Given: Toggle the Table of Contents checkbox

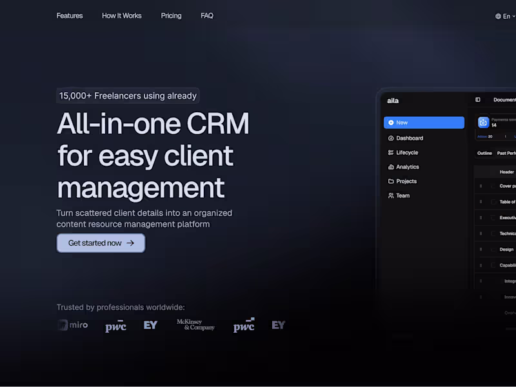Looking at the screenshot, I should pos(493,202).
